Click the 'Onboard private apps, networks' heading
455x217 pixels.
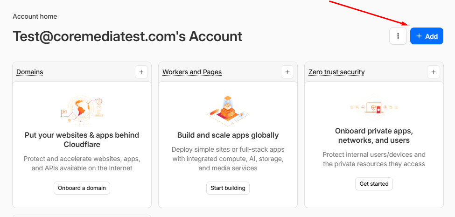pos(374,135)
